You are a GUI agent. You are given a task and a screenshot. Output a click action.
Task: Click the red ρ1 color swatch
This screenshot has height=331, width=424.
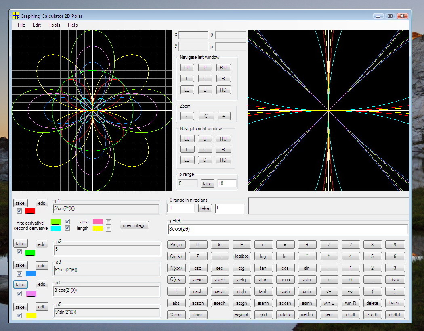(30, 211)
